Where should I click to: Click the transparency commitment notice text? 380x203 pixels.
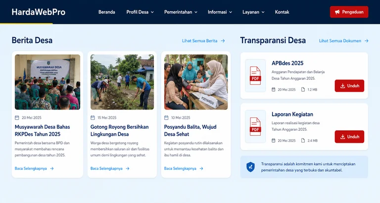308,167
